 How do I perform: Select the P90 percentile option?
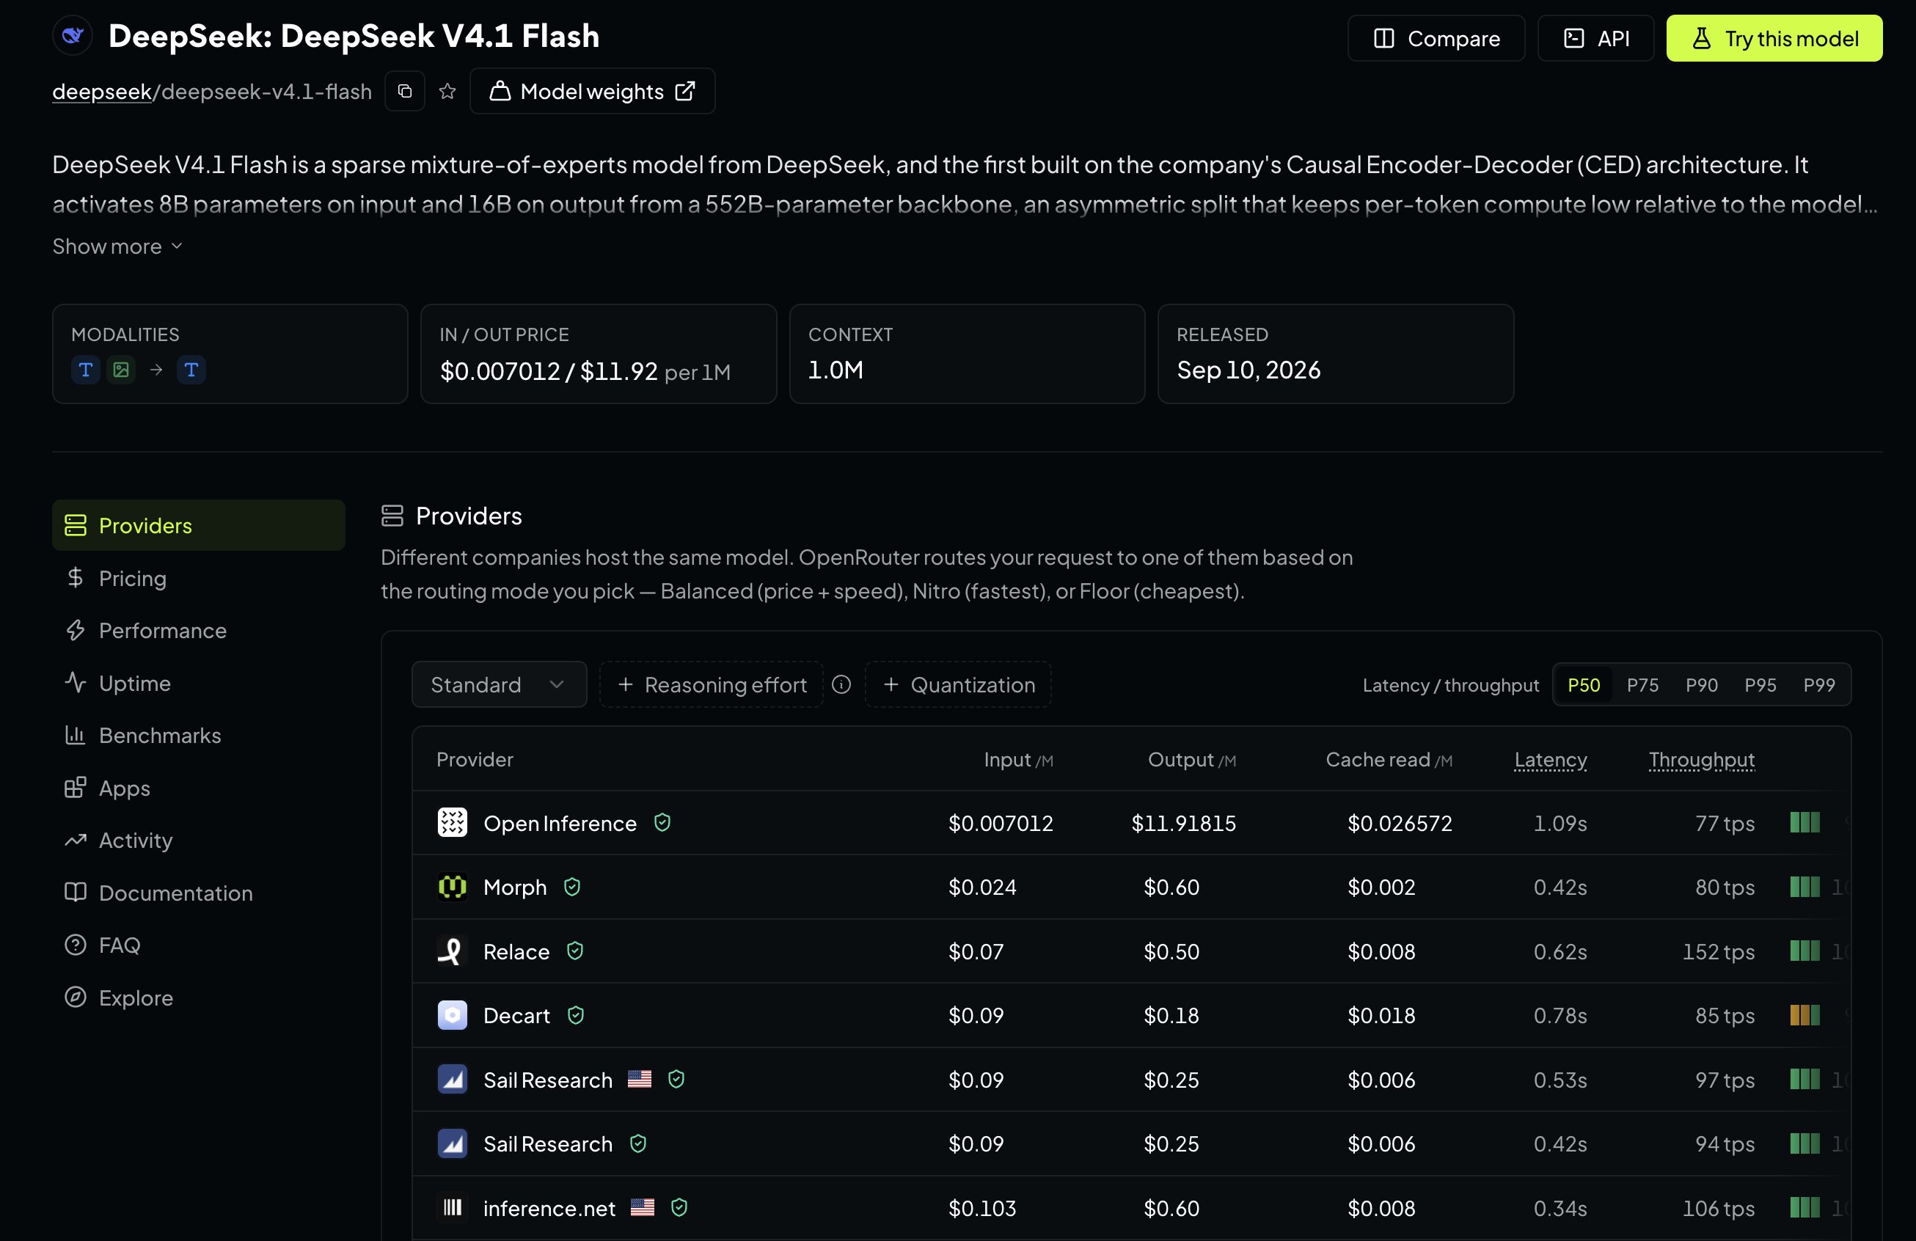coord(1701,685)
